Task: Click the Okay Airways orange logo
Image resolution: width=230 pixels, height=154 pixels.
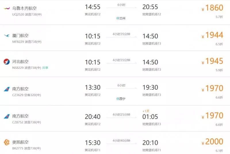Action: pos(7,142)
